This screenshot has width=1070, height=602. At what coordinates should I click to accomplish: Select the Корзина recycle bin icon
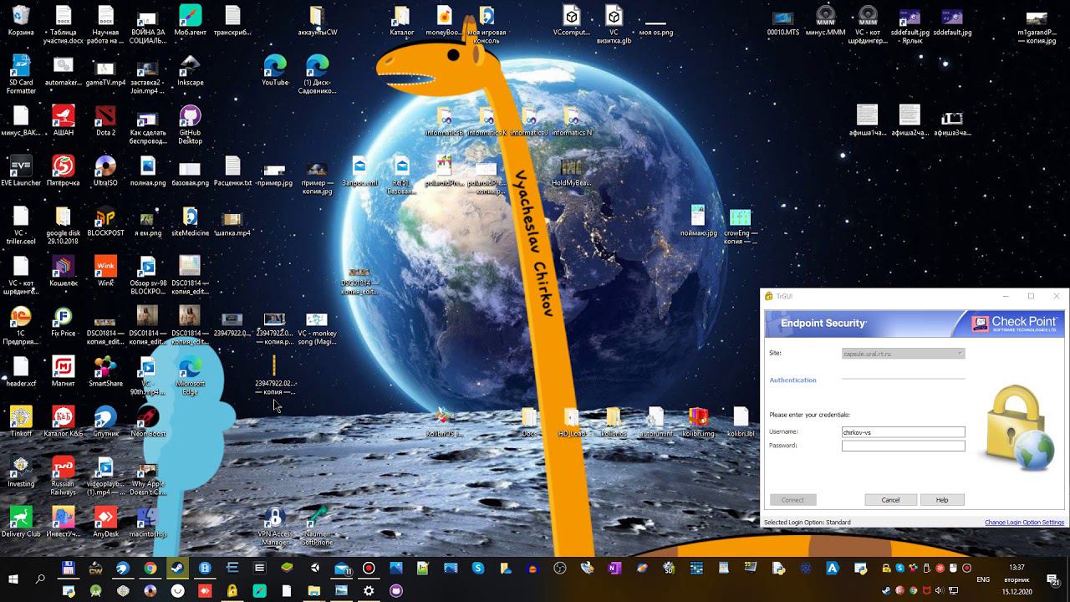[x=21, y=21]
